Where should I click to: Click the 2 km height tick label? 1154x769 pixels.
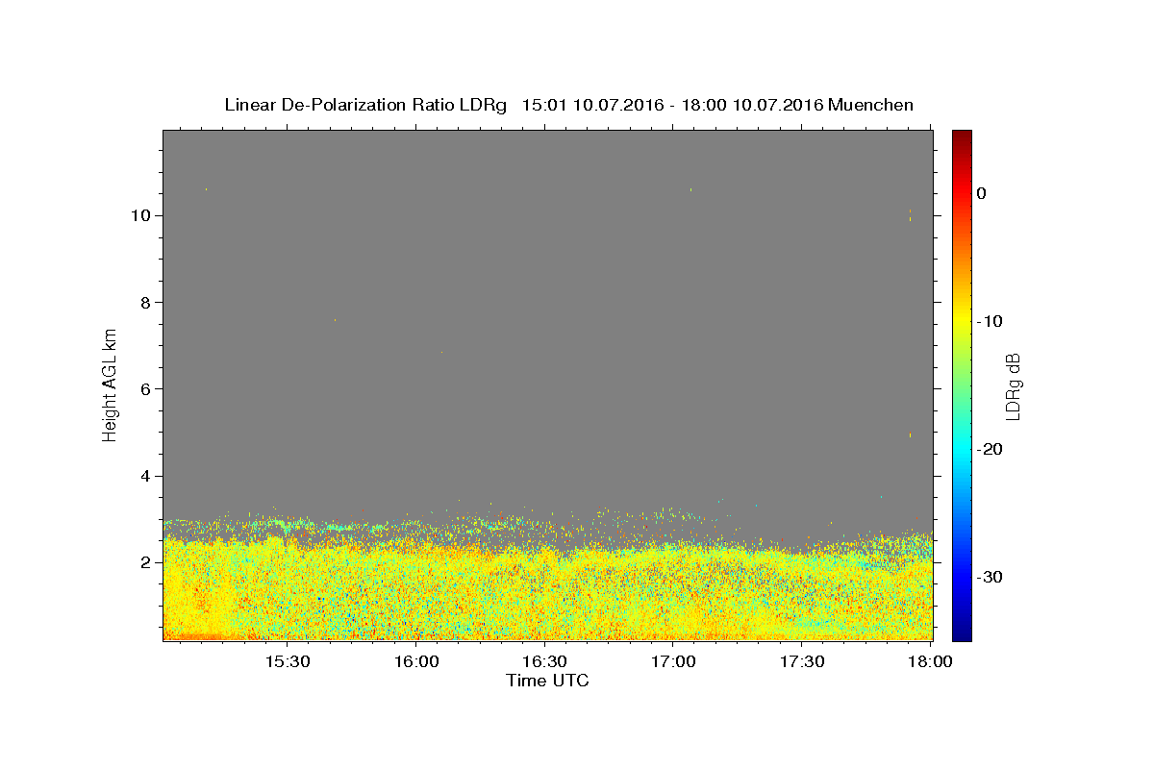pyautogui.click(x=146, y=562)
